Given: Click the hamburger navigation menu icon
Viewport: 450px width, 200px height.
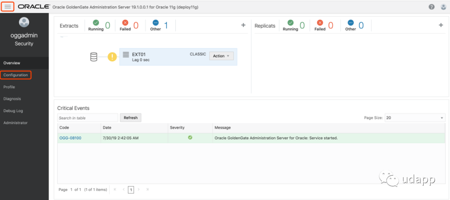Looking at the screenshot, I should (x=8, y=7).
